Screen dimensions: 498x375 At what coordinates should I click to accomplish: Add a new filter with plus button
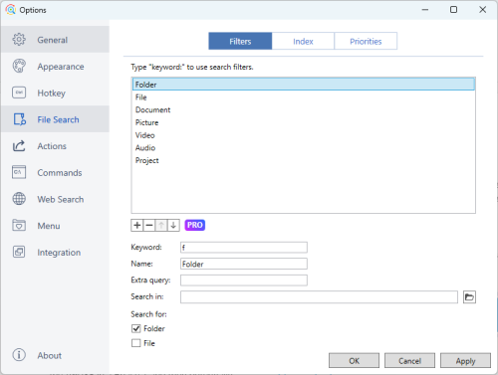pyautogui.click(x=136, y=226)
